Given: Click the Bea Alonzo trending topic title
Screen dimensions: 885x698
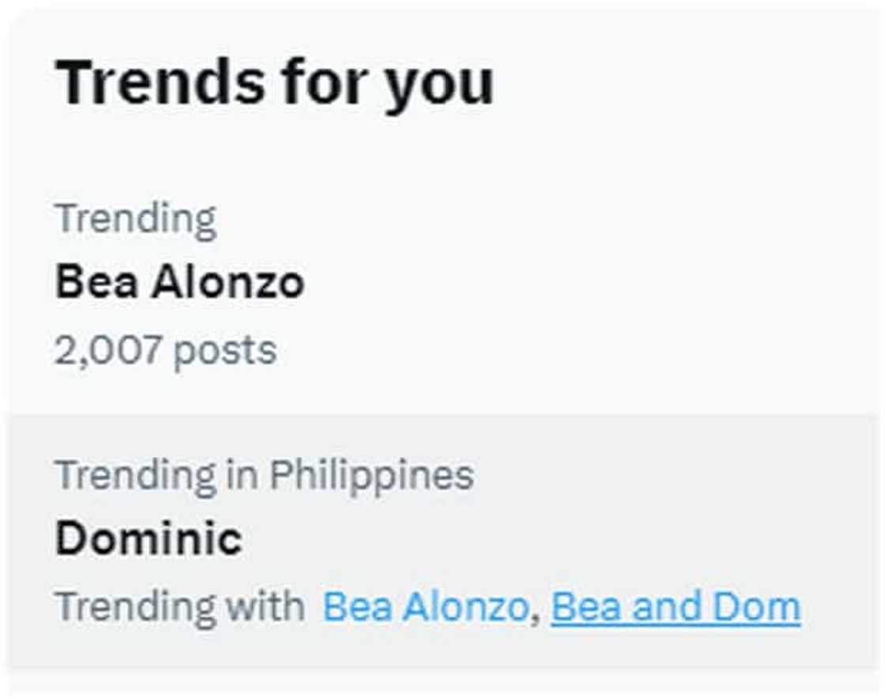Looking at the screenshot, I should (x=179, y=282).
